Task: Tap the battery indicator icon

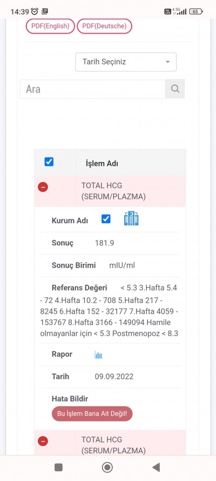Action: [x=196, y=12]
